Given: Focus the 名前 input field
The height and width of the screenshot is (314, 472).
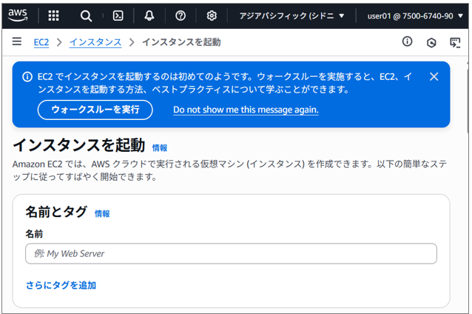Looking at the screenshot, I should (x=231, y=254).
